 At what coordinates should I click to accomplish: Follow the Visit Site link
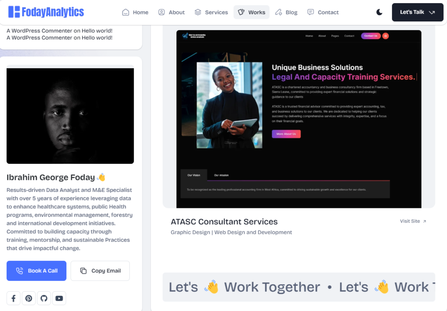[413, 221]
